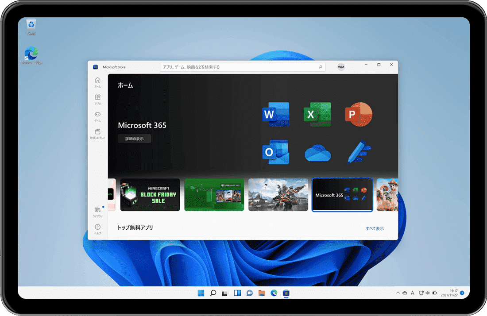Open File Explorer from the taskbar
487x316 pixels.
pos(262,293)
